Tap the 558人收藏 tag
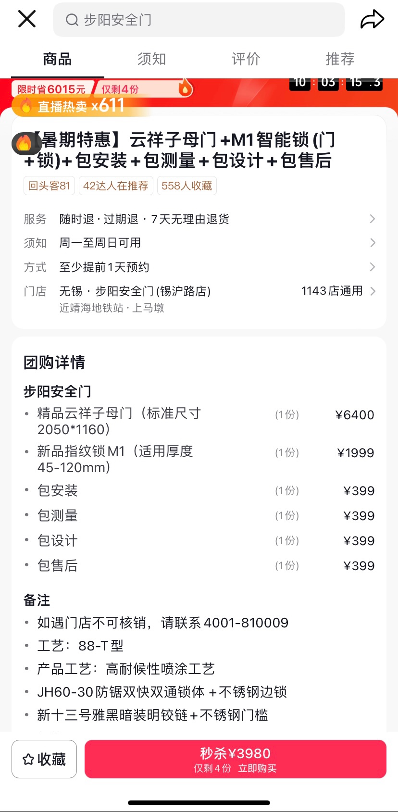Screen dimensions: 398x812 point(187,186)
